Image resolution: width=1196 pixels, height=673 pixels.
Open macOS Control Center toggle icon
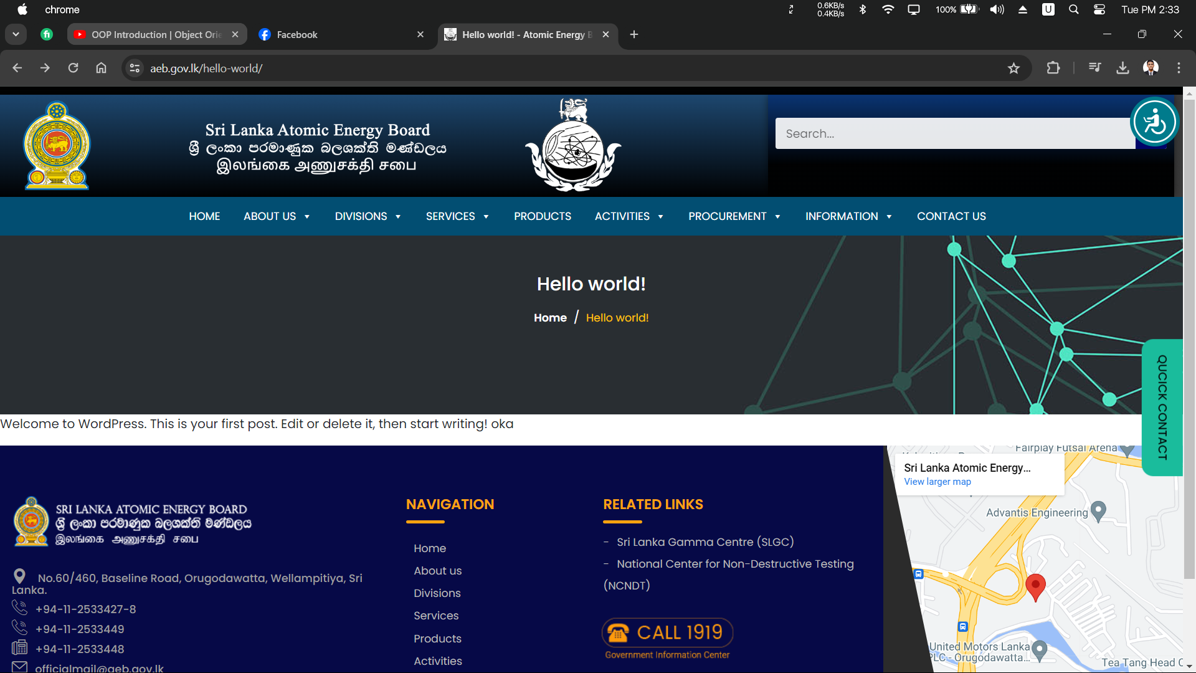[1099, 9]
